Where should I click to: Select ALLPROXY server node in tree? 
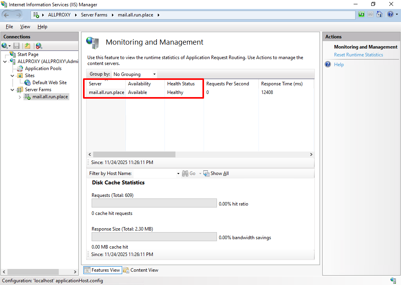48,61
